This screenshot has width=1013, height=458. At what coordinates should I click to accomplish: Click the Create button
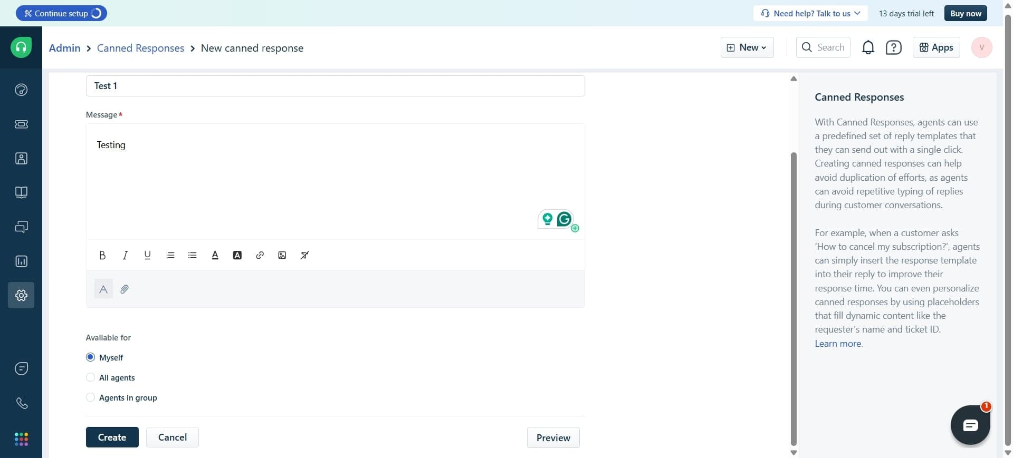click(112, 437)
